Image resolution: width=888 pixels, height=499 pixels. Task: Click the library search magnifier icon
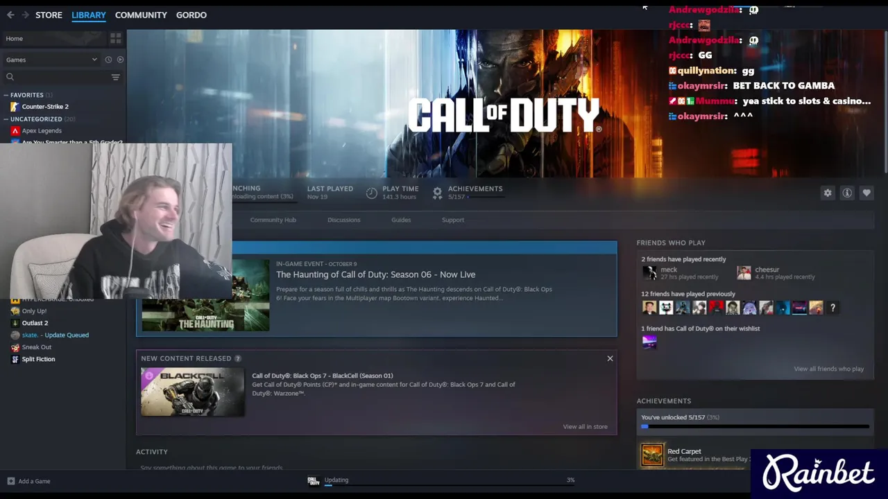click(x=10, y=77)
